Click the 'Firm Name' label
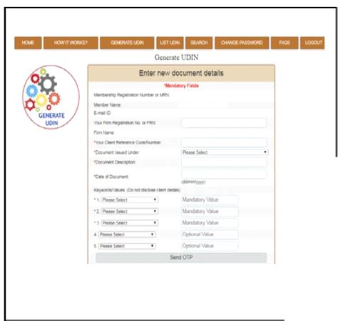 [x=104, y=133]
